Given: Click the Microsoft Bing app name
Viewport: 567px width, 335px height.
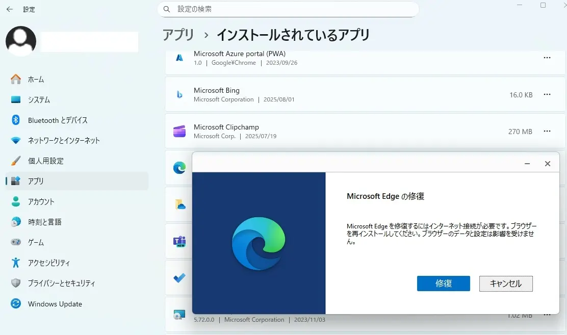Looking at the screenshot, I should tap(217, 90).
